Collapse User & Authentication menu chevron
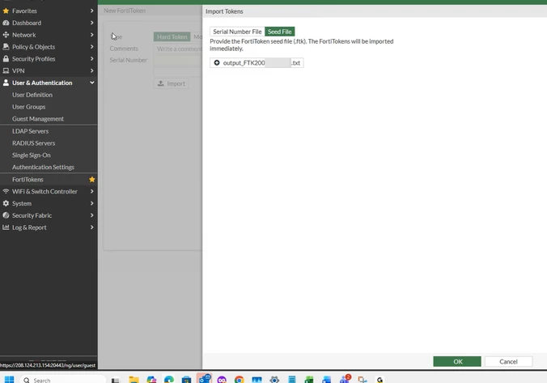The height and width of the screenshot is (383, 547). click(91, 83)
